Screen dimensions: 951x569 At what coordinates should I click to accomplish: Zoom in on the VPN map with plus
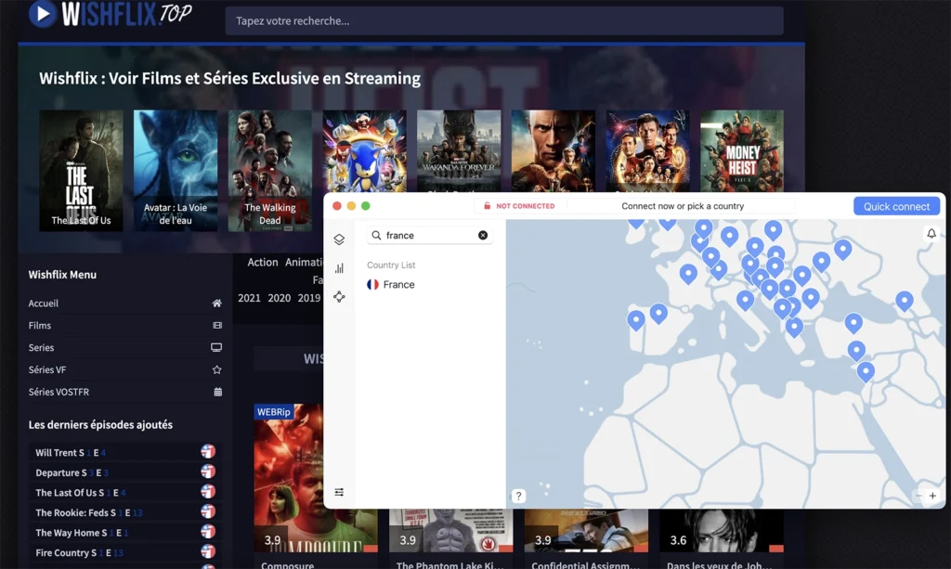[x=932, y=496]
